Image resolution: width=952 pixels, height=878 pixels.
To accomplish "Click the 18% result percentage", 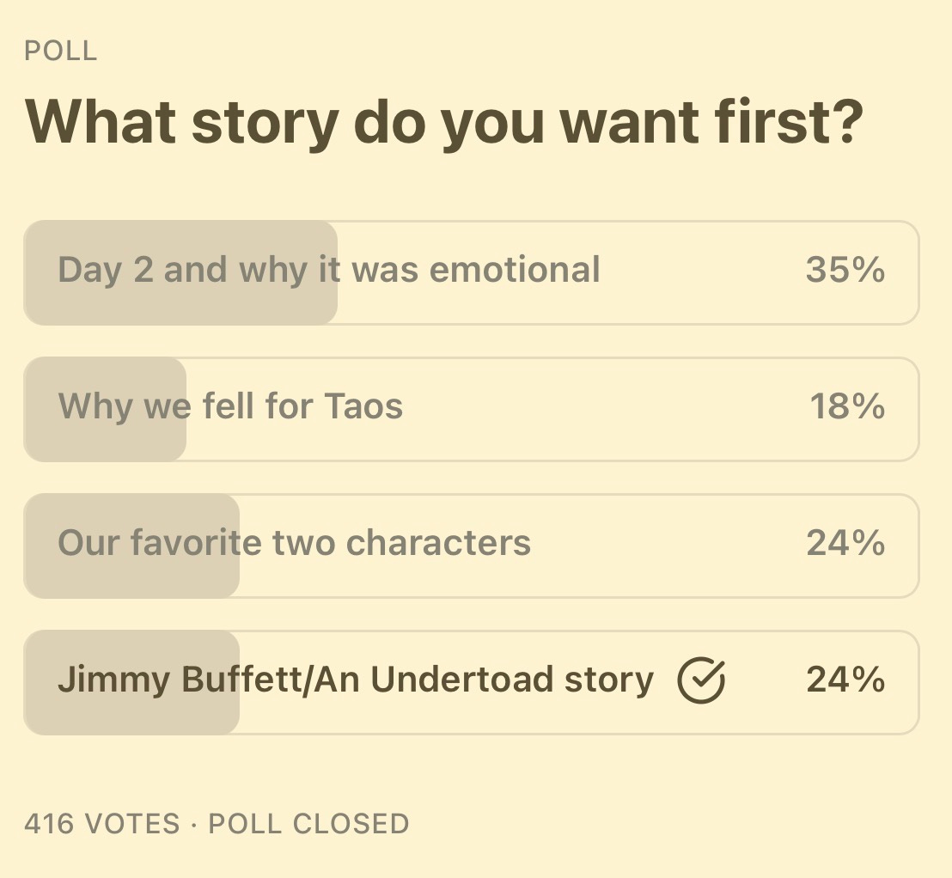I will pos(847,406).
